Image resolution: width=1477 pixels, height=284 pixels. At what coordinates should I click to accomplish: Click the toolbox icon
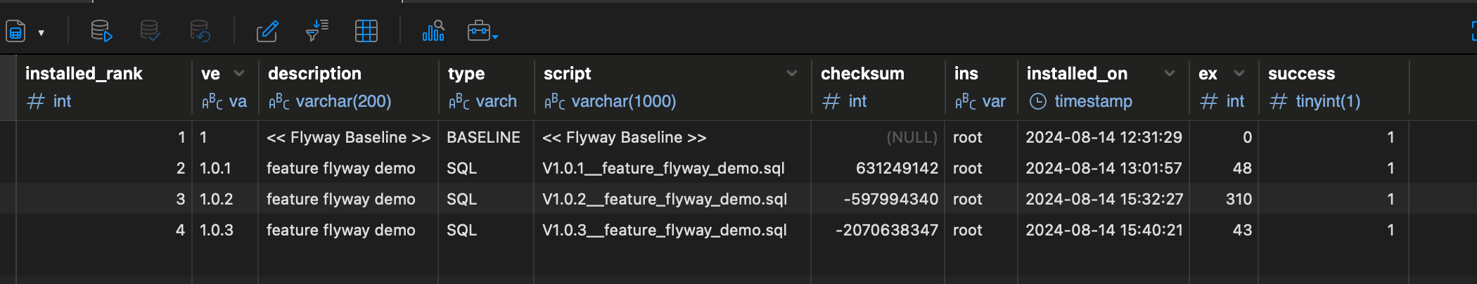pos(480,31)
